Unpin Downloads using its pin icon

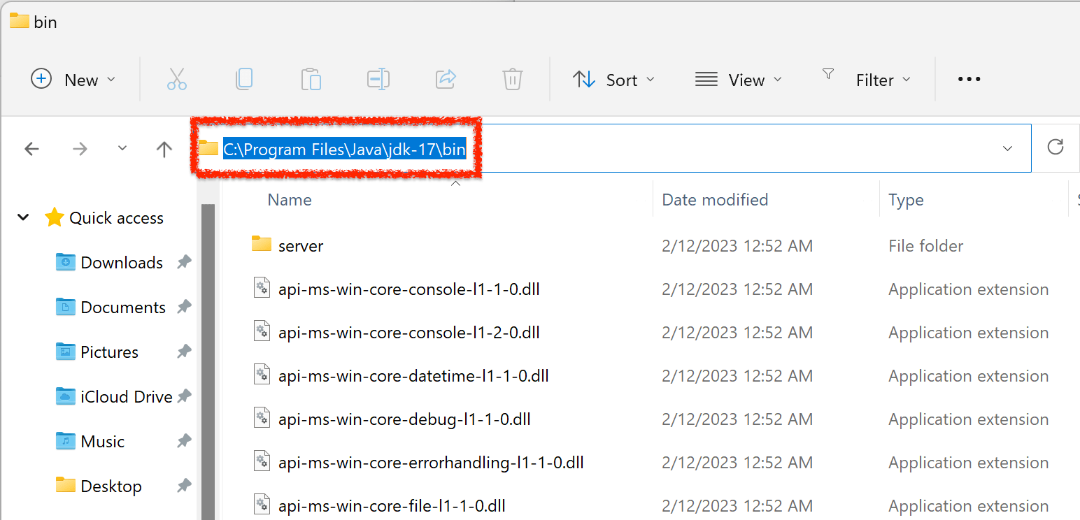(184, 262)
